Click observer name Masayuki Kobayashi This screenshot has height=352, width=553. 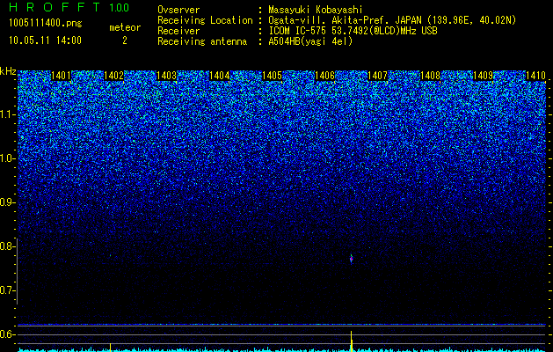pyautogui.click(x=316, y=10)
